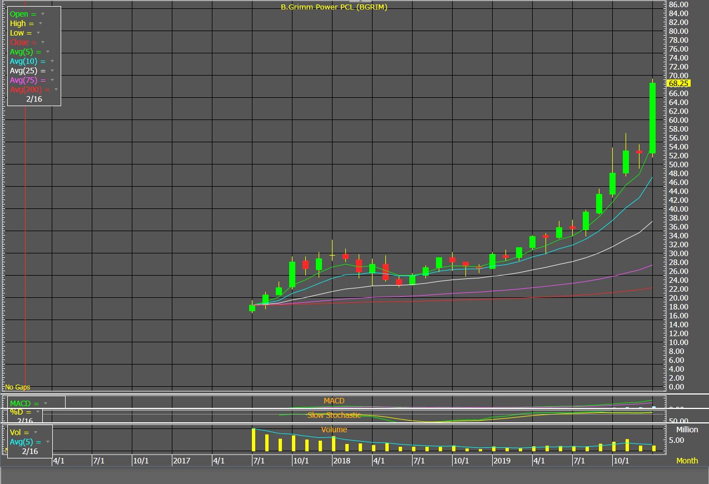
Task: Click the orange Volume panel title
Action: tap(334, 430)
